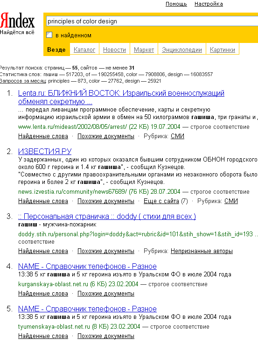Select the Везде tab

click(56, 50)
